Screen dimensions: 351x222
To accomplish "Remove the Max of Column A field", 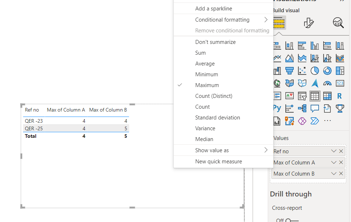I will [341, 162].
